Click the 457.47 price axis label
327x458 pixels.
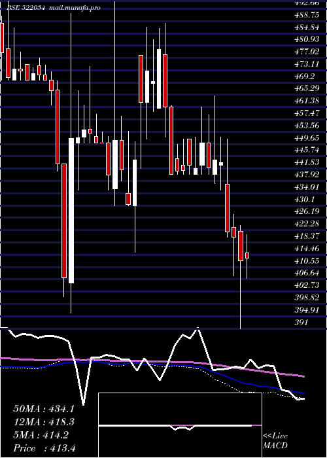click(x=307, y=113)
